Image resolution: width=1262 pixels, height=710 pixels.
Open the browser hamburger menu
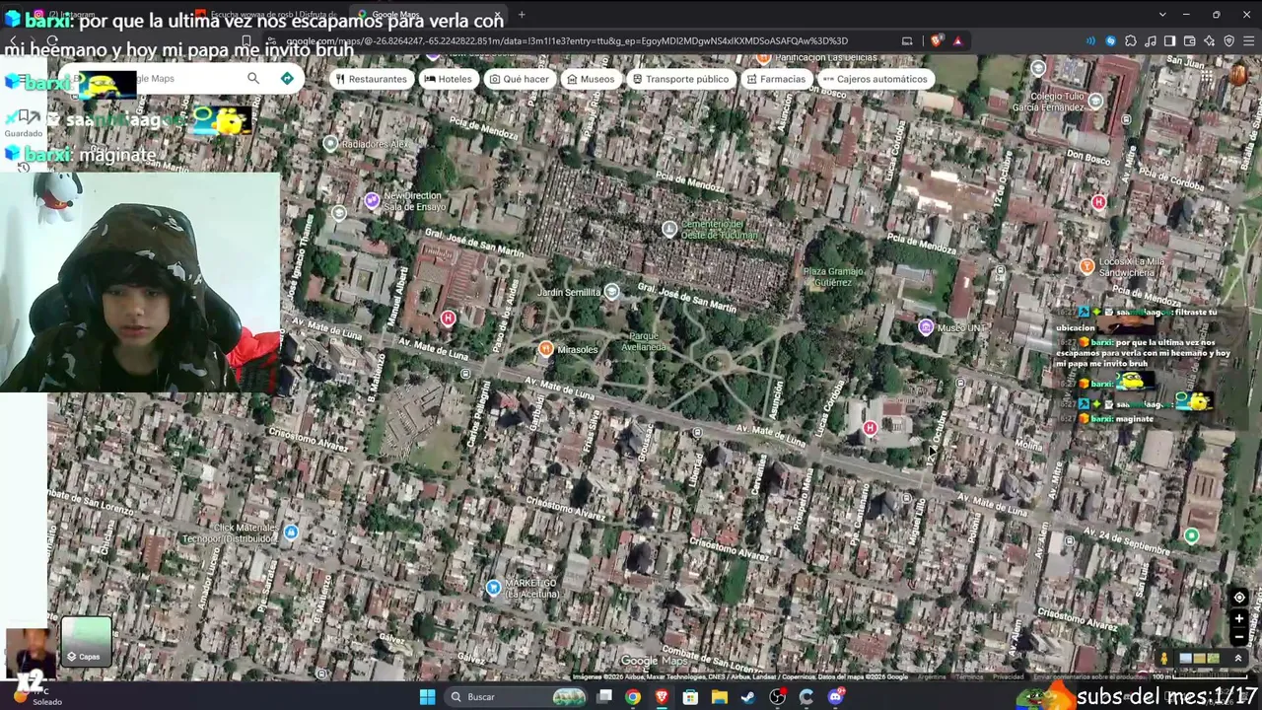coord(1248,41)
